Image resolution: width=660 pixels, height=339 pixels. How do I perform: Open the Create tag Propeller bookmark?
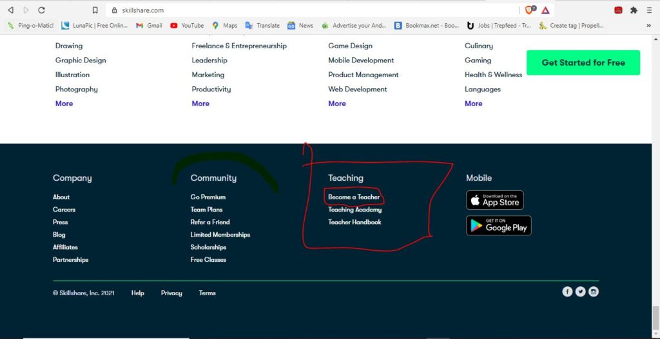(x=572, y=26)
